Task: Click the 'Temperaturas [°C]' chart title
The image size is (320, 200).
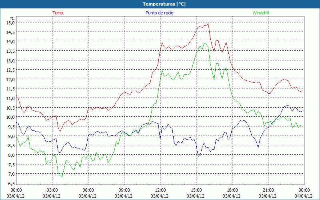Action: (164, 4)
